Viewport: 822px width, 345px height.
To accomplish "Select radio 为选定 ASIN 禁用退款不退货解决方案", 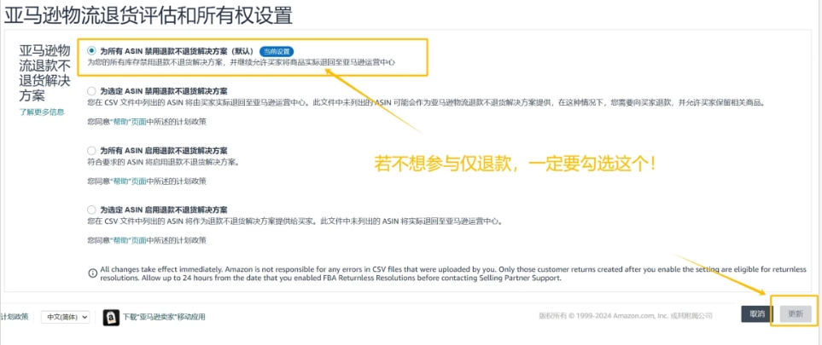I will (x=91, y=91).
